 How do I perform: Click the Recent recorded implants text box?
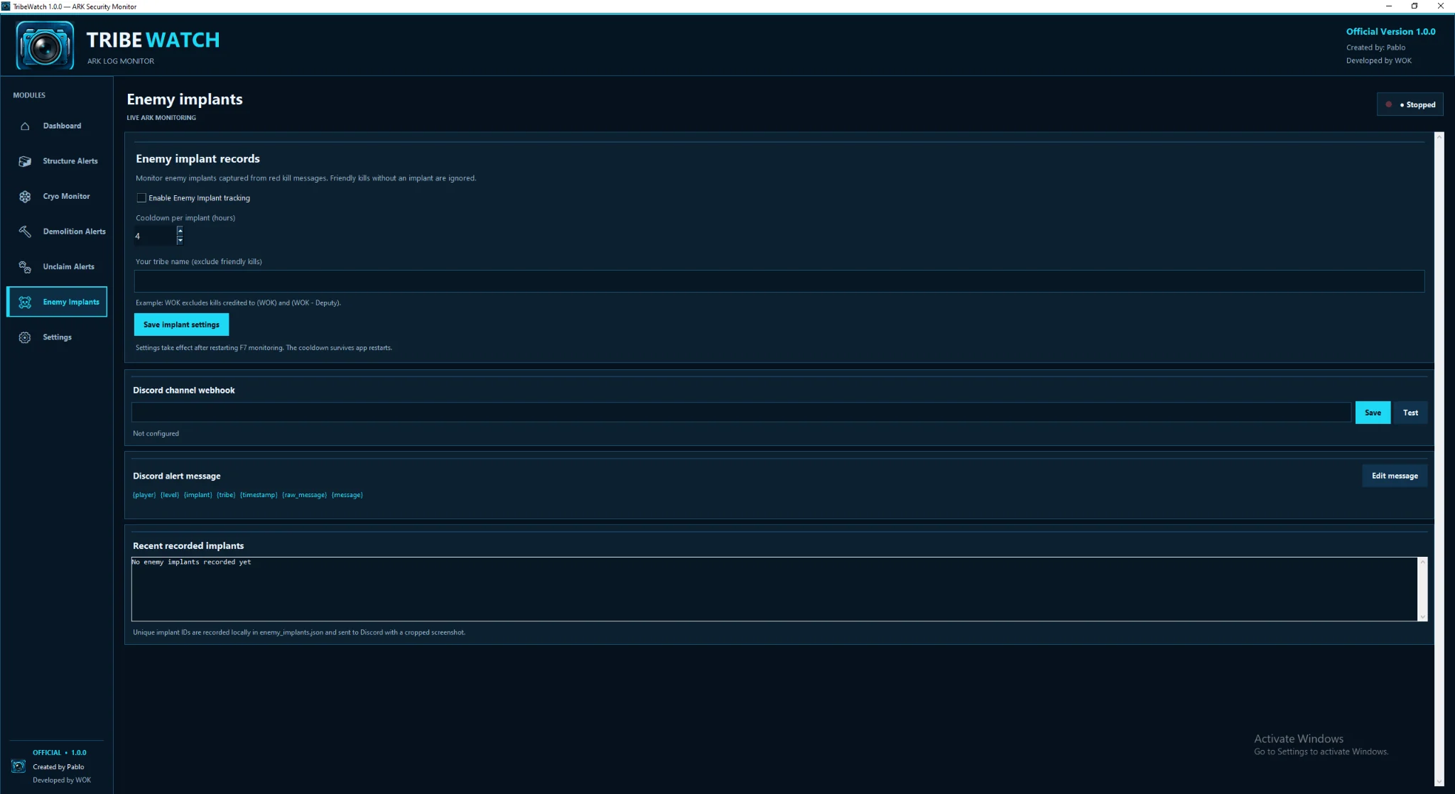tap(774, 589)
